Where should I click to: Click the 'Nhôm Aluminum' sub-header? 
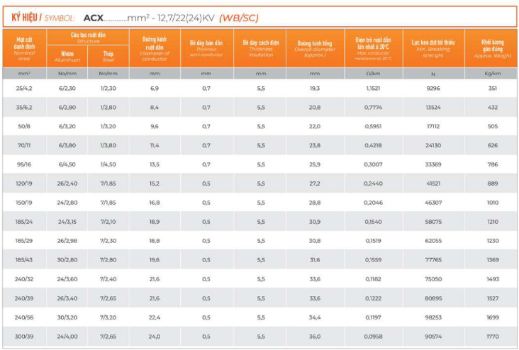tap(67, 55)
